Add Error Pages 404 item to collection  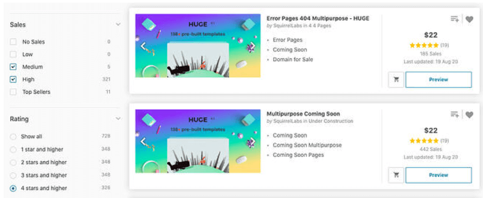(x=455, y=19)
